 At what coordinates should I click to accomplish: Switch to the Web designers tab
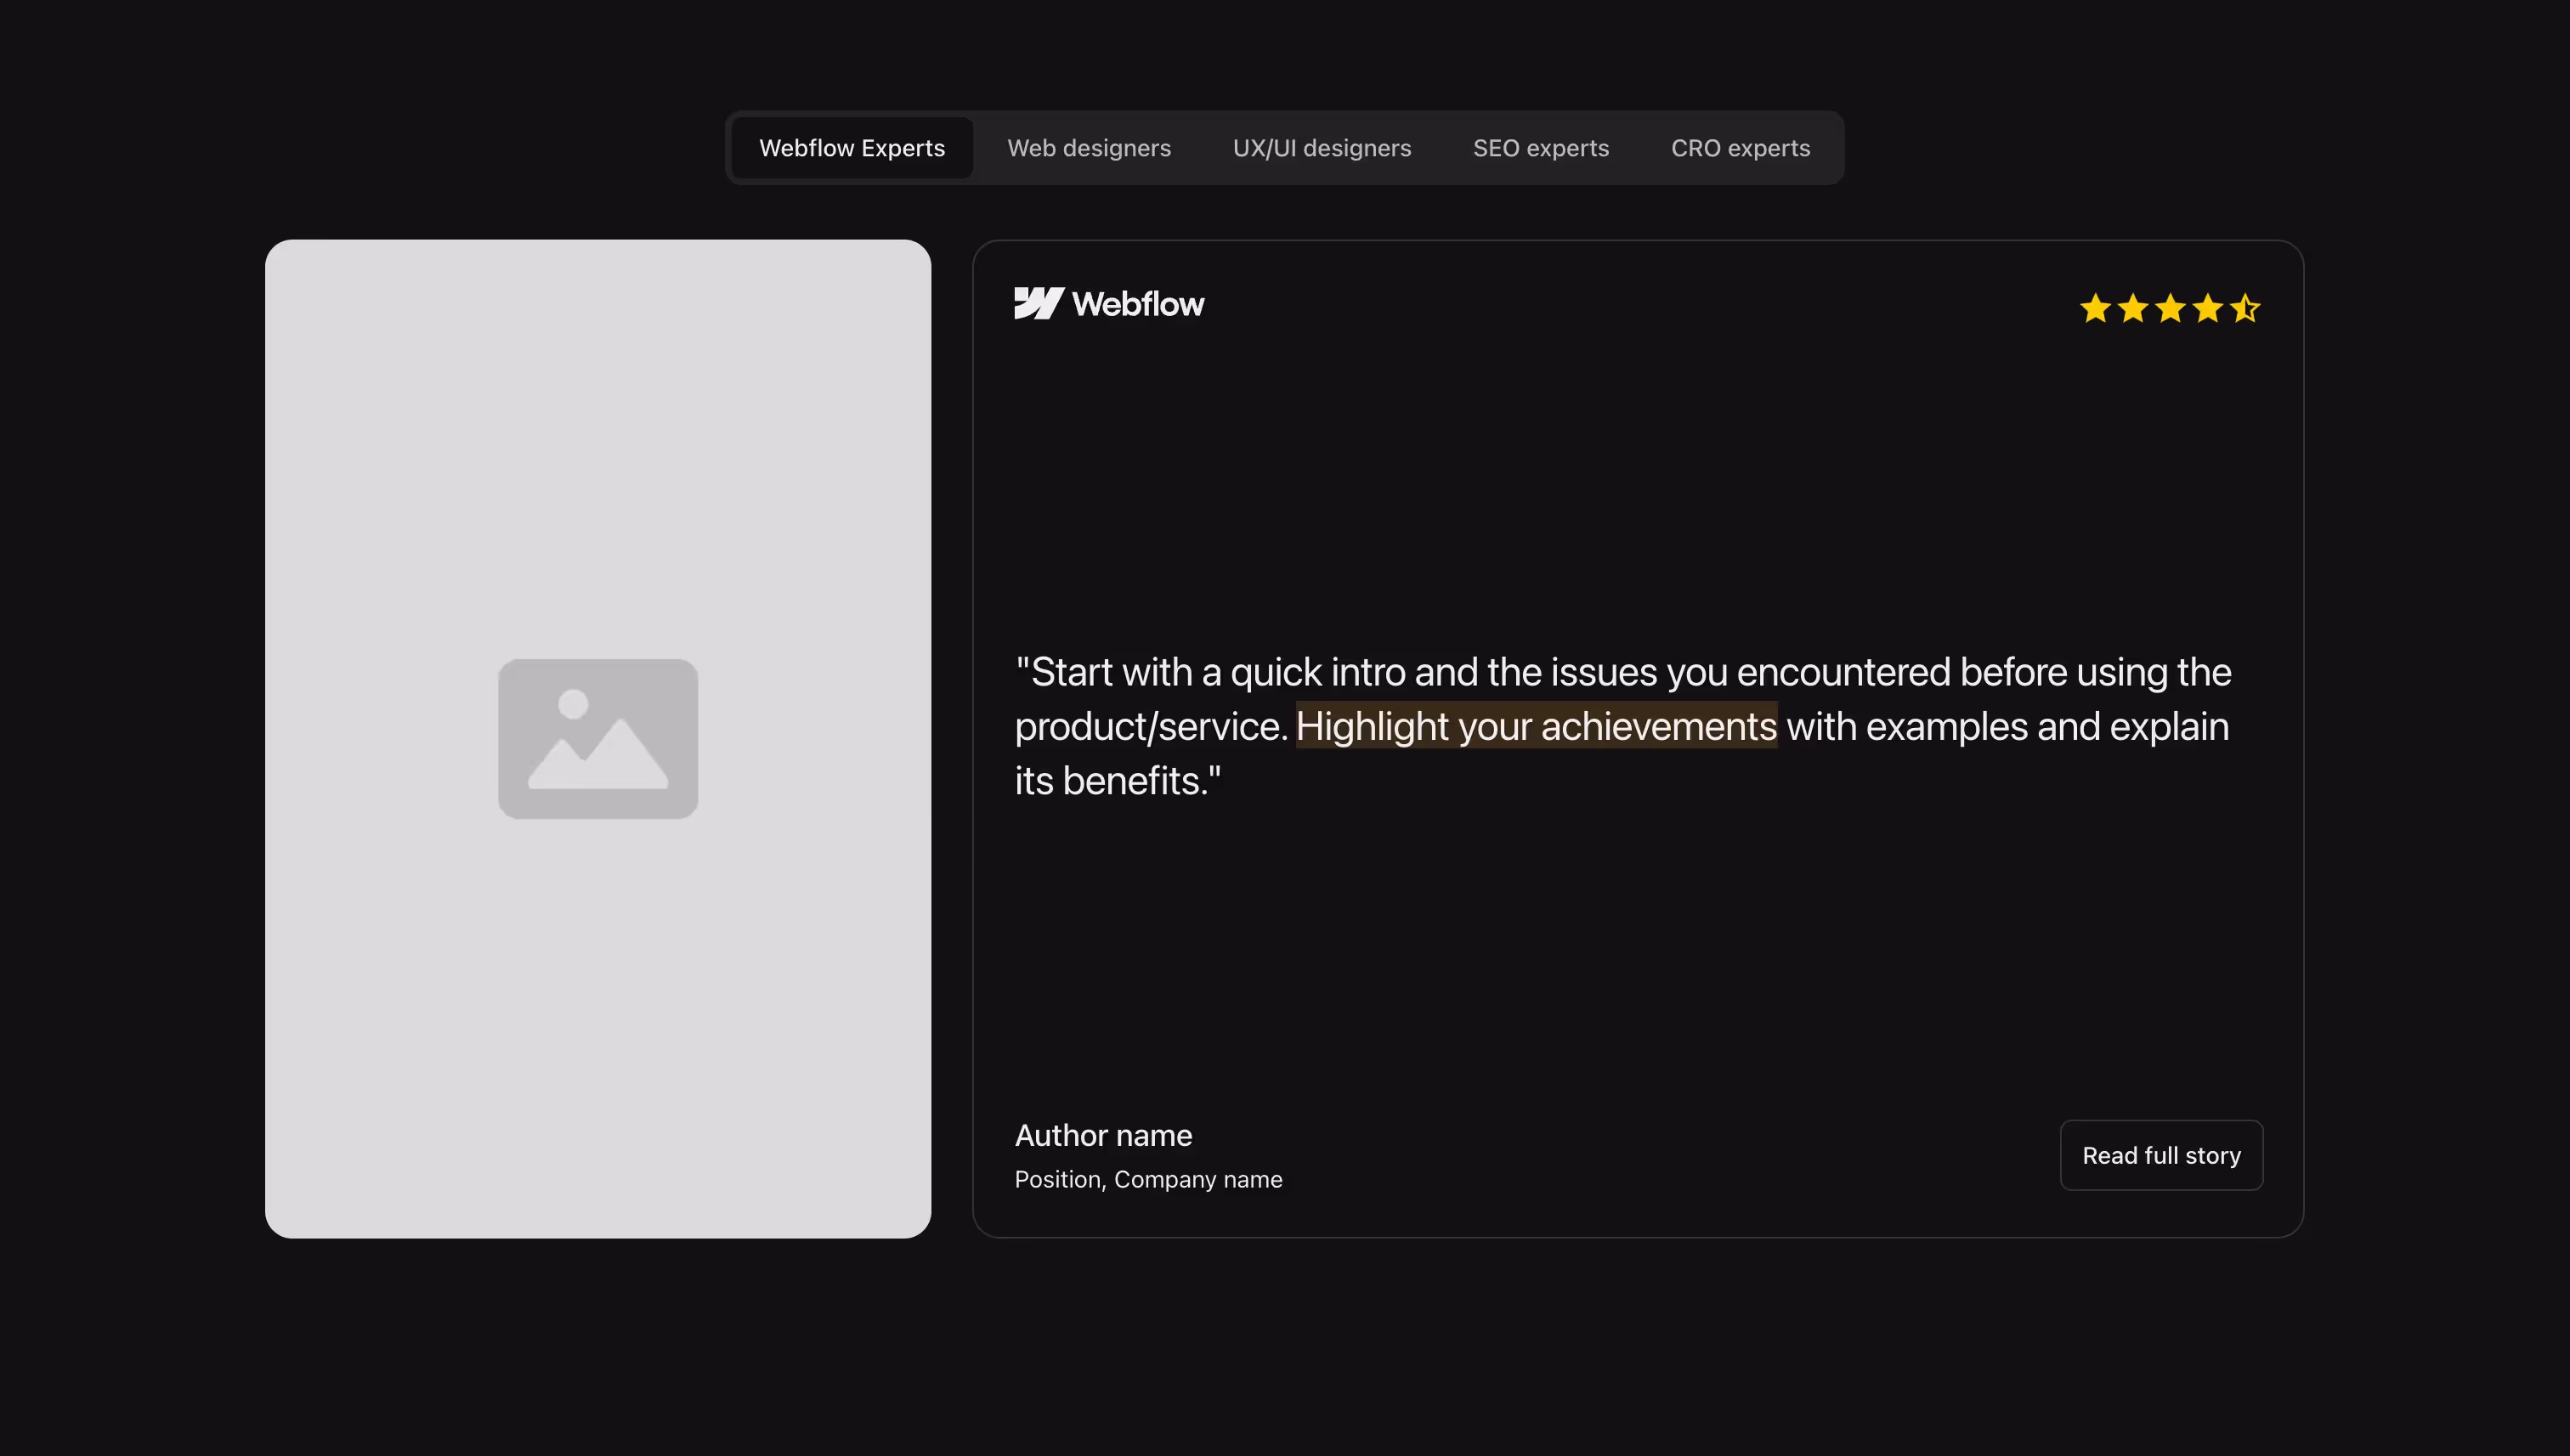coord(1090,147)
